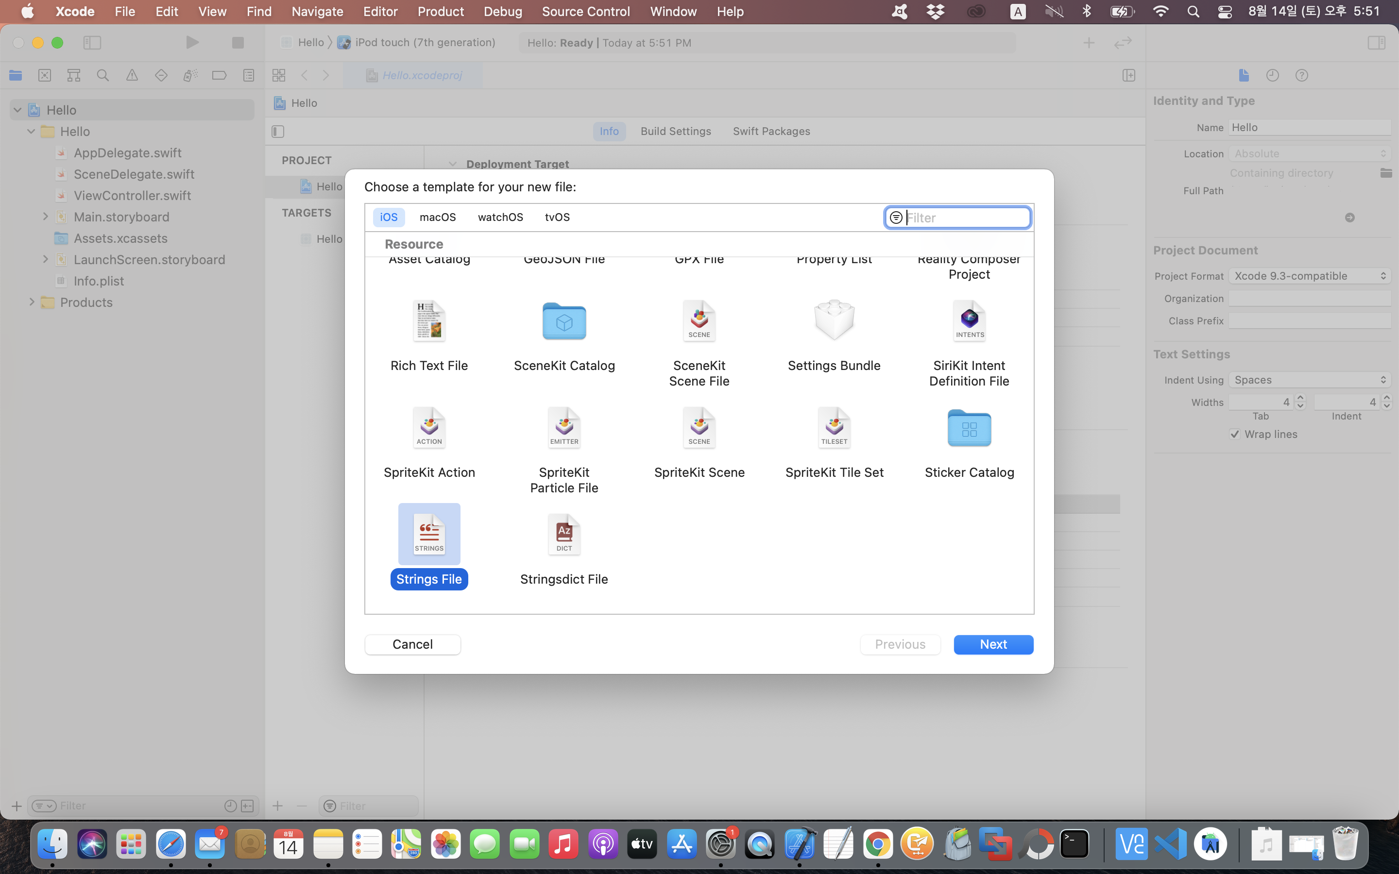Viewport: 1399px width, 874px height.
Task: Select the Sticker Catalog template icon
Action: (969, 428)
